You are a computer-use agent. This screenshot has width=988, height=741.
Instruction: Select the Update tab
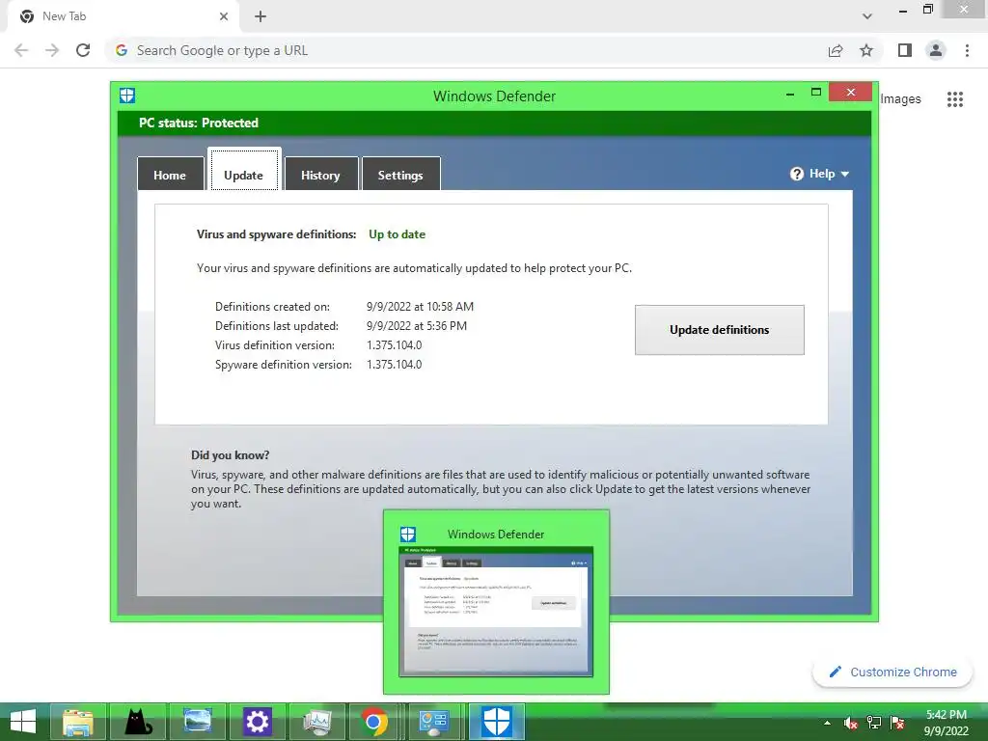244,170
